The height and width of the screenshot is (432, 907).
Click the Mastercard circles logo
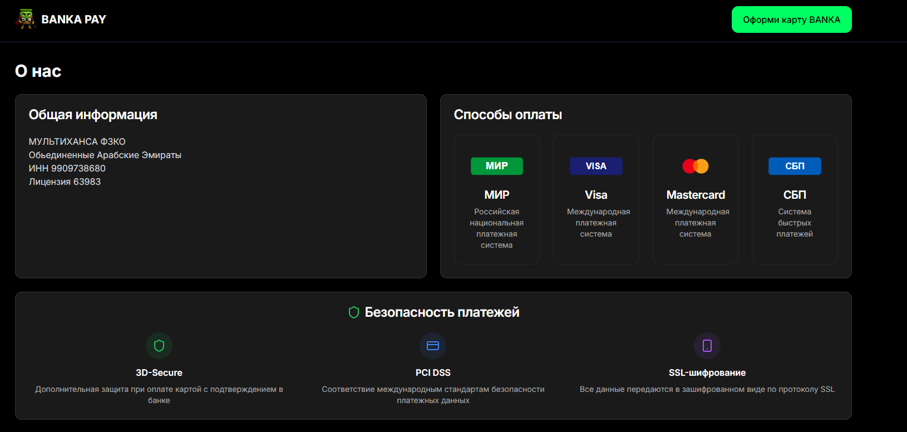(696, 166)
